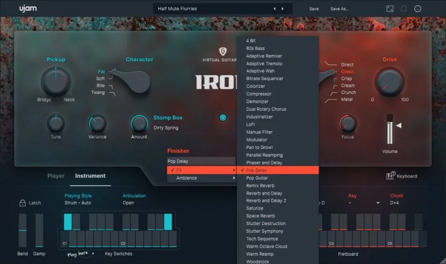Choose Remix Reverb effect
The width and height of the screenshot is (446, 264).
coord(278,186)
